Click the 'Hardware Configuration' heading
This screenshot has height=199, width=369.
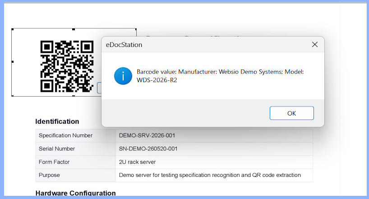[x=75, y=193]
